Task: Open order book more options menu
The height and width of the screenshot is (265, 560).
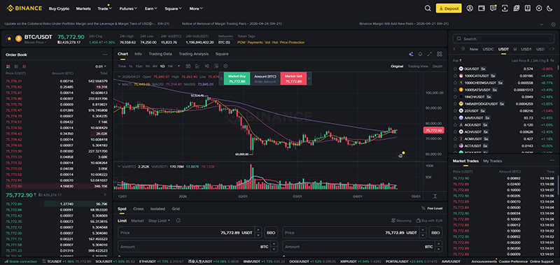Action: [x=105, y=55]
